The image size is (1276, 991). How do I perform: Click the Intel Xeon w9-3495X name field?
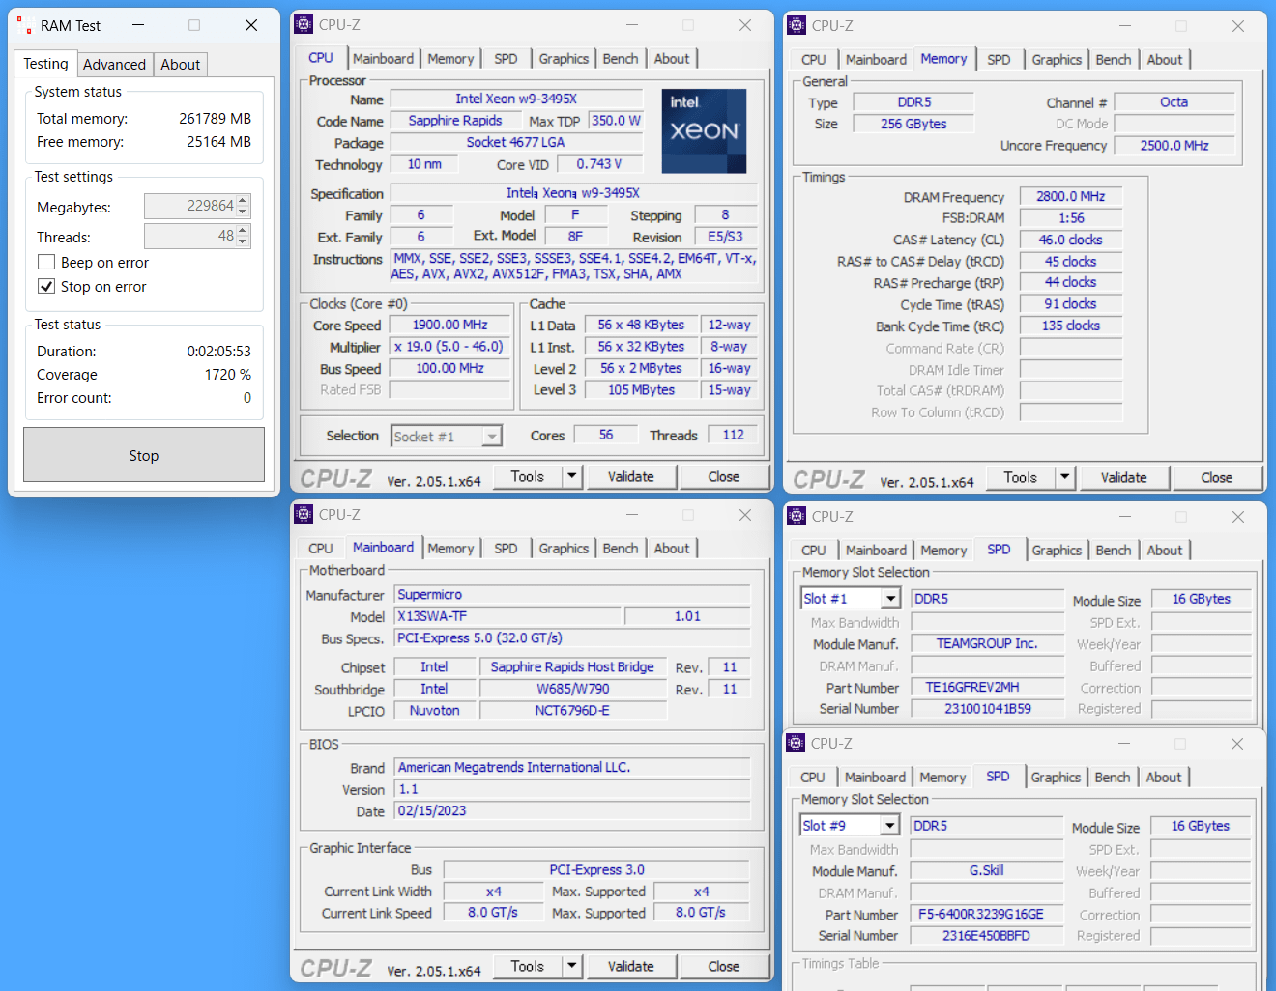tap(516, 99)
